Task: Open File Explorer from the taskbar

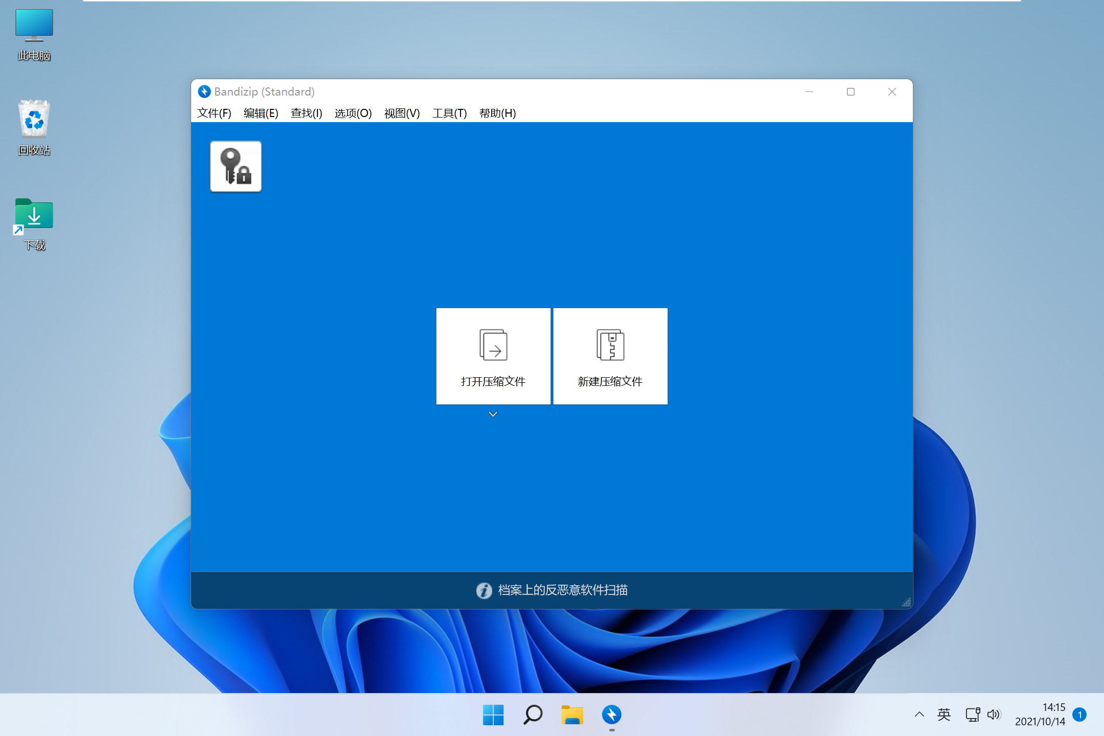Action: pyautogui.click(x=572, y=715)
